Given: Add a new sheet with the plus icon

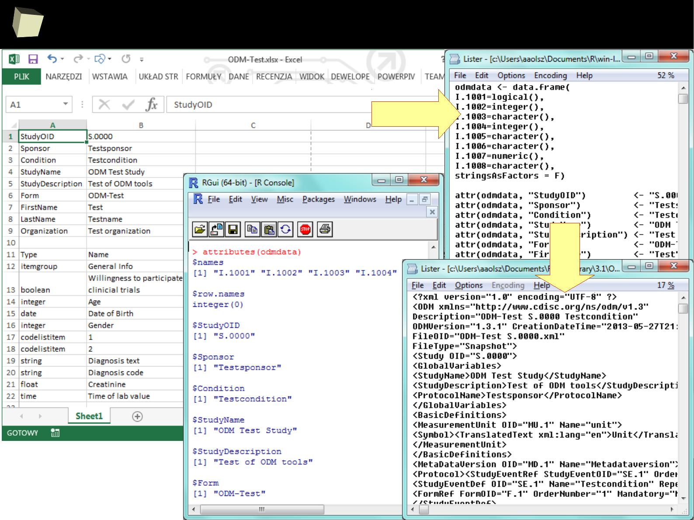Looking at the screenshot, I should coord(137,416).
